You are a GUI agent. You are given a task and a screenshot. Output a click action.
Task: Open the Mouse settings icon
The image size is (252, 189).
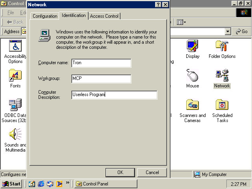(193, 75)
